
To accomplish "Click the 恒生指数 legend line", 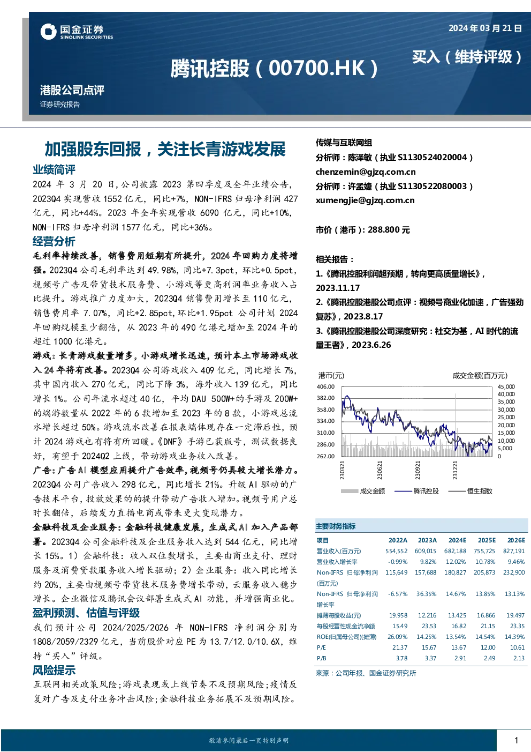I will tap(457, 491).
